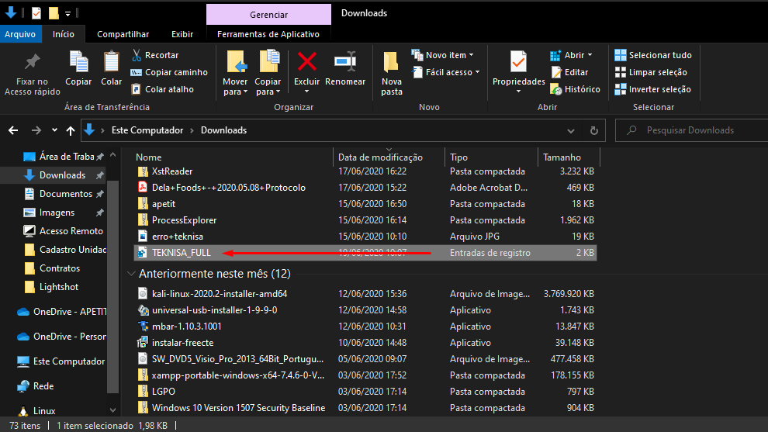The height and width of the screenshot is (432, 768).
Task: Click the Excluir red X icon
Action: tap(307, 62)
